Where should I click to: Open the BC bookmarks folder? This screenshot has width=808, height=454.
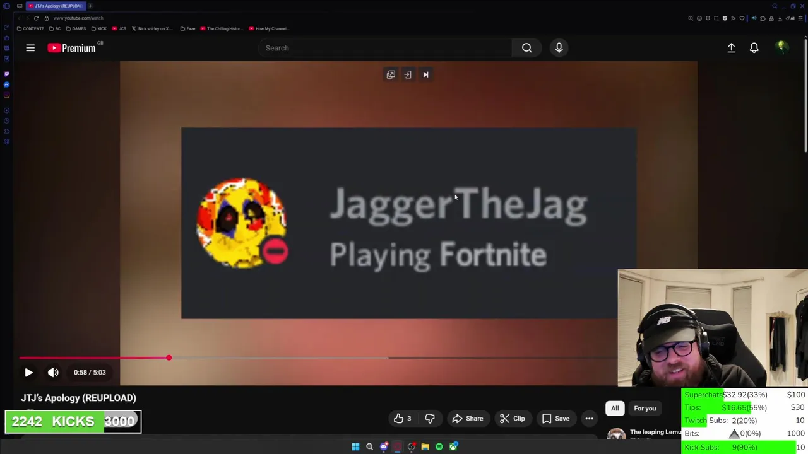(55, 28)
